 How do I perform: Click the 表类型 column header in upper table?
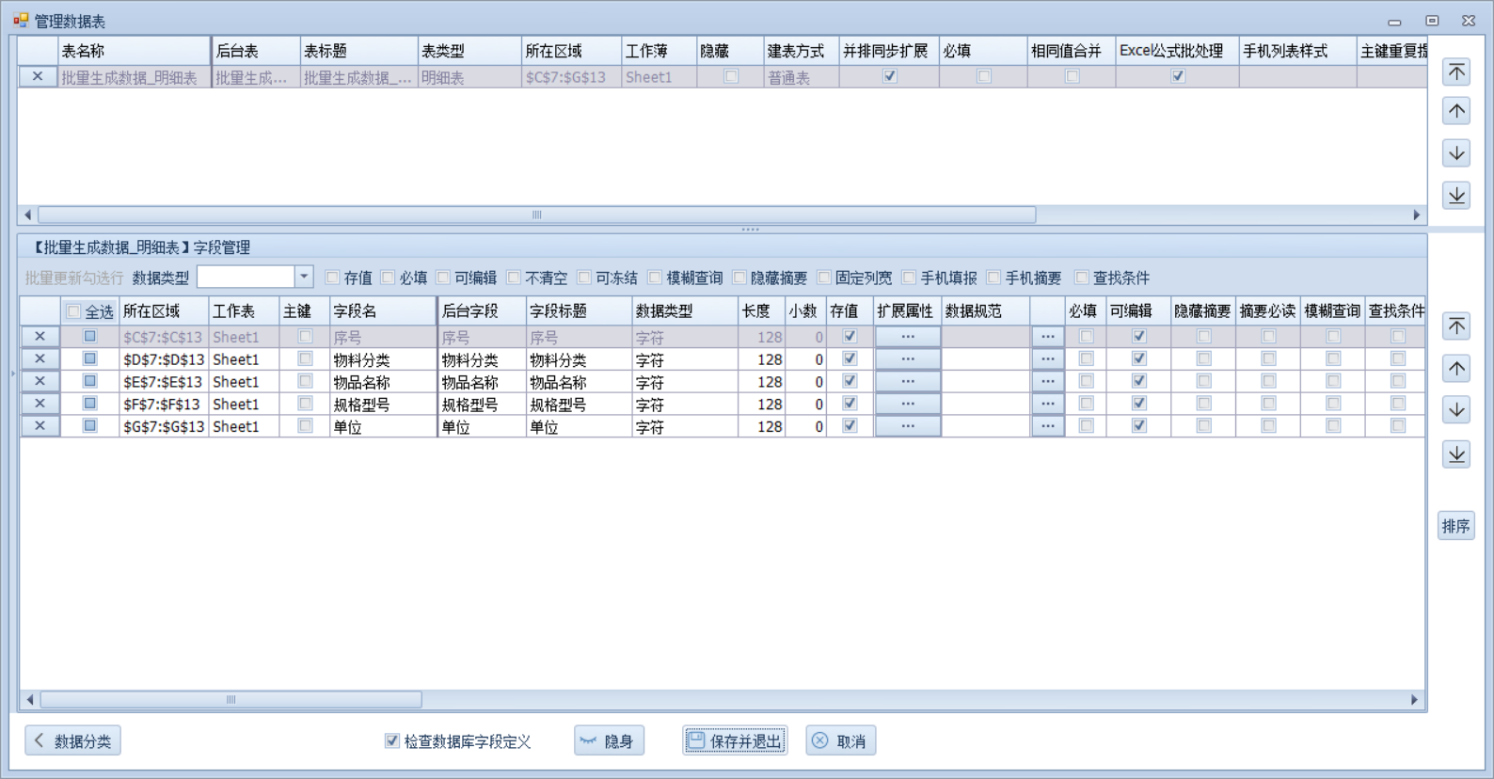tap(468, 51)
